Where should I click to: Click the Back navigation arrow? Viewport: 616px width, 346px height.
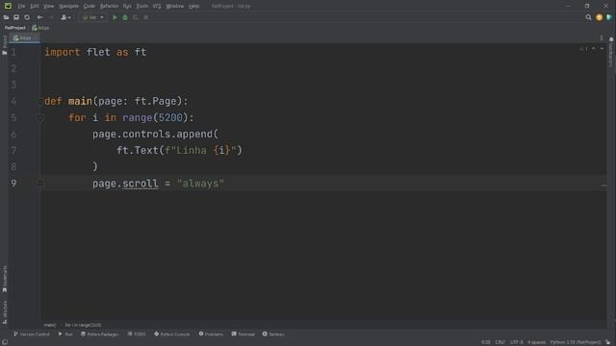click(39, 17)
